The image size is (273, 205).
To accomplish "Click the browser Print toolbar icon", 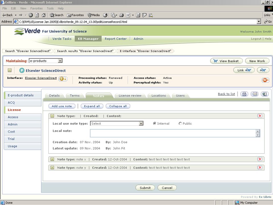I will pyautogui.click(x=121, y=15).
